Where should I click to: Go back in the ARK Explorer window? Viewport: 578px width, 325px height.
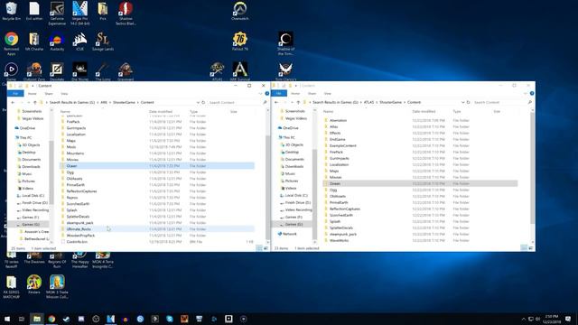(x=13, y=102)
